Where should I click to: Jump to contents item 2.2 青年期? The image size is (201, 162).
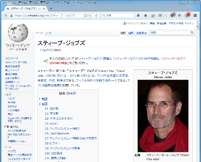coord(52,114)
